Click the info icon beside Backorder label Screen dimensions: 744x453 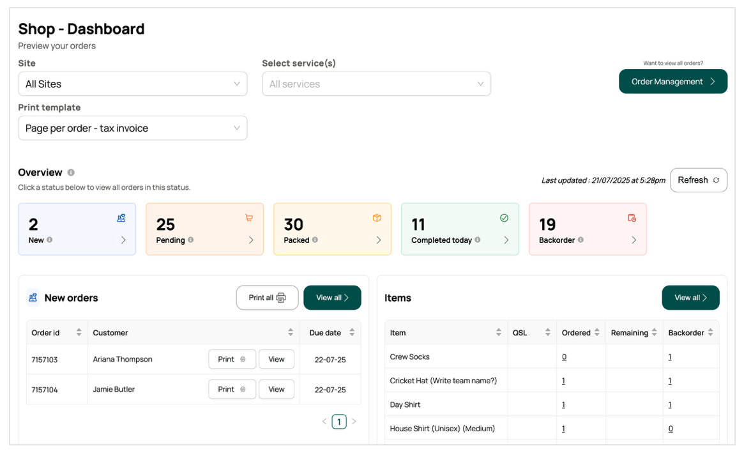(581, 240)
